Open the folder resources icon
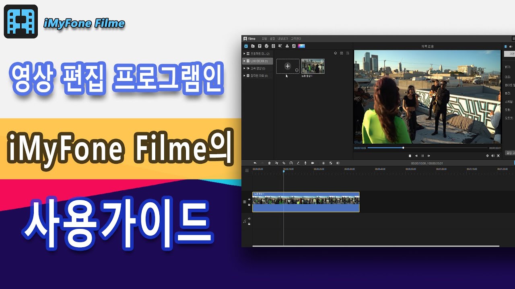The image size is (515, 289). coord(253,46)
